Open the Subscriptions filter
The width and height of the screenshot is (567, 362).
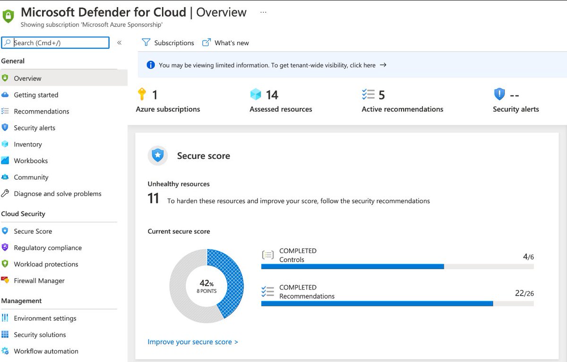tap(168, 42)
